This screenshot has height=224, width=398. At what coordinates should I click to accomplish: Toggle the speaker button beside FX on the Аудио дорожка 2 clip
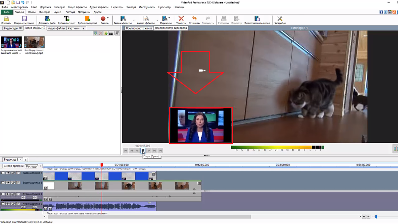pyautogui.click(x=50, y=209)
